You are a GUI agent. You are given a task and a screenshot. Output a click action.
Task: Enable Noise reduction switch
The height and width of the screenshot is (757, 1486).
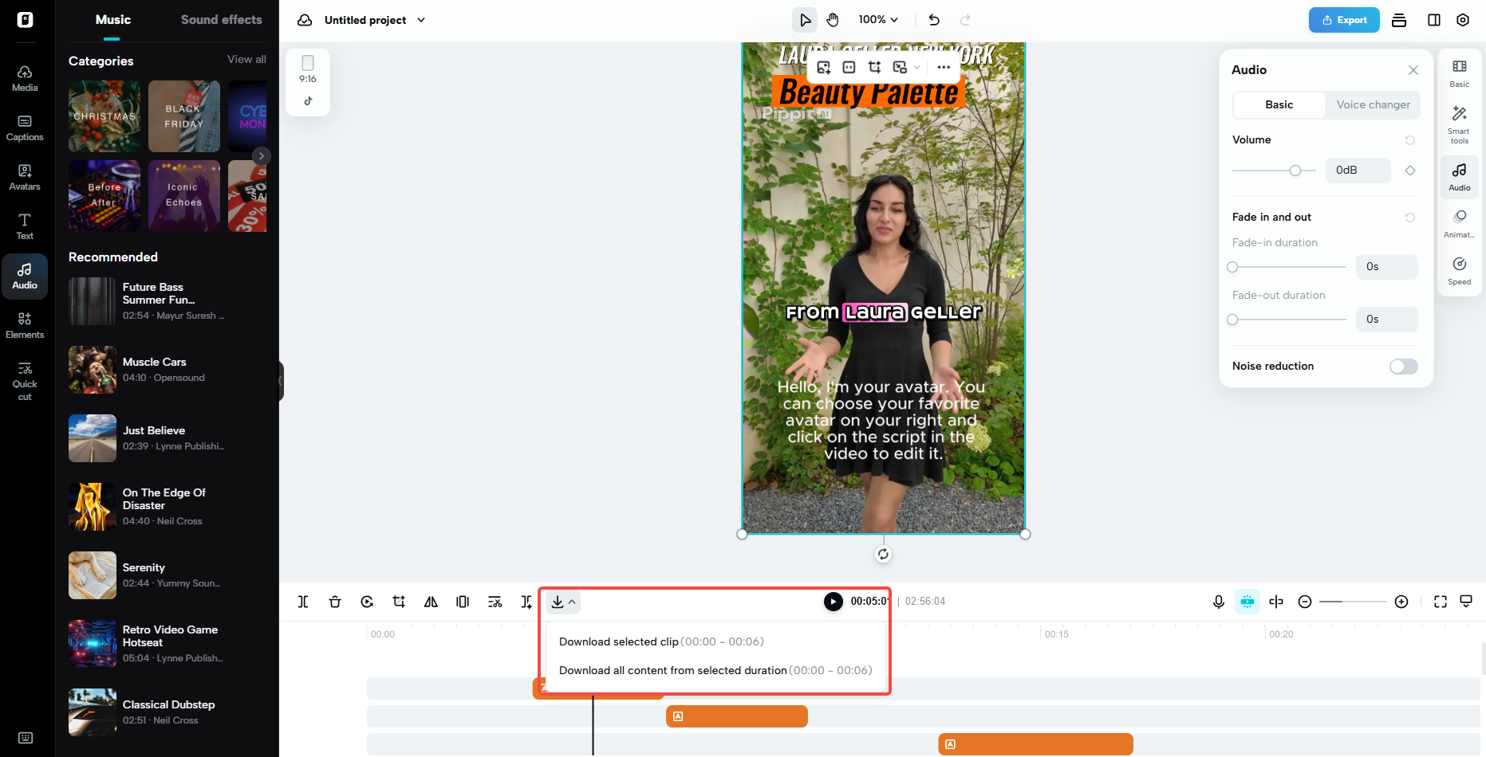click(x=1404, y=367)
